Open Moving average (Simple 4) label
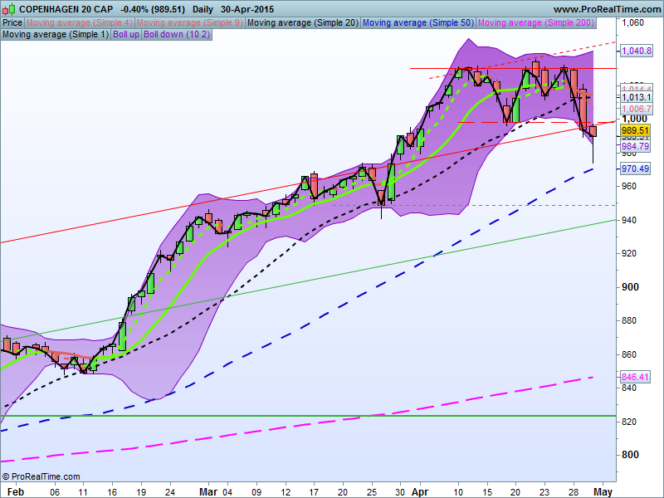The height and width of the screenshot is (498, 664). (x=80, y=23)
